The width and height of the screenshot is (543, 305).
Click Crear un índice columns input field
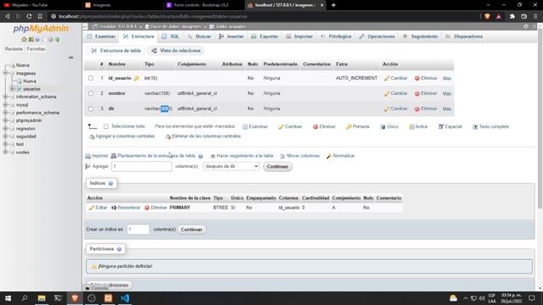[x=138, y=230]
